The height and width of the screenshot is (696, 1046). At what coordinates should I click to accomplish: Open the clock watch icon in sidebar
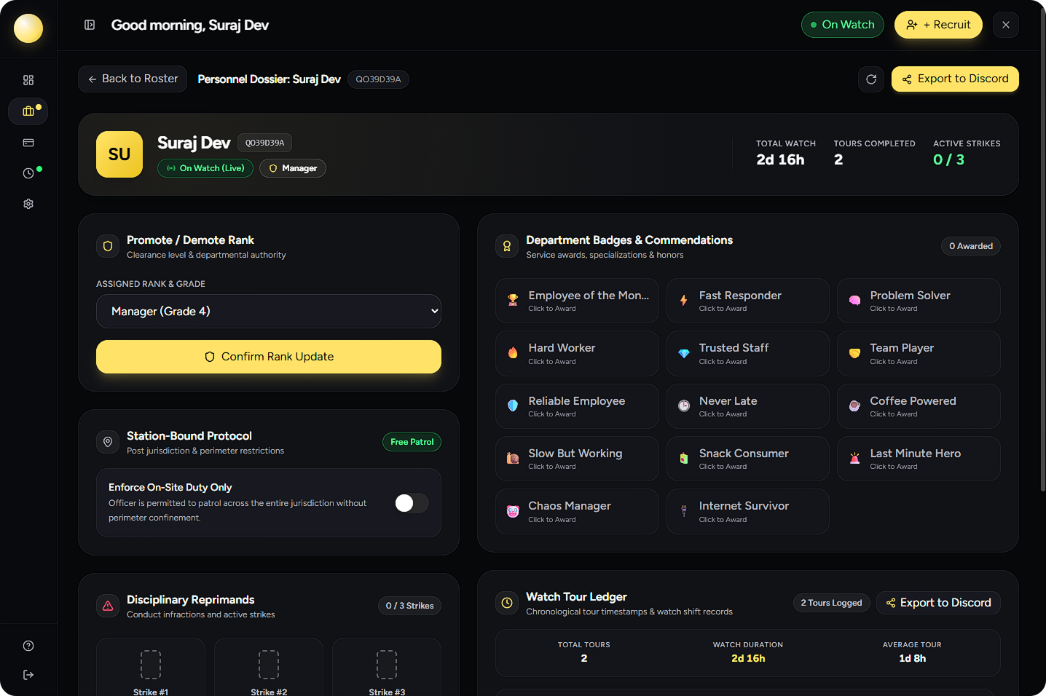tap(28, 173)
